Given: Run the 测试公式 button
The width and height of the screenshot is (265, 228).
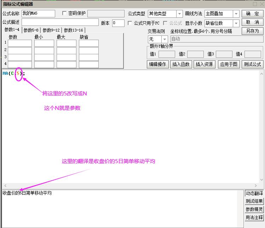Looking at the screenshot, I should tap(253, 64).
